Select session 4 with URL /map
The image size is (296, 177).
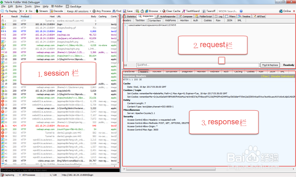[59, 31]
